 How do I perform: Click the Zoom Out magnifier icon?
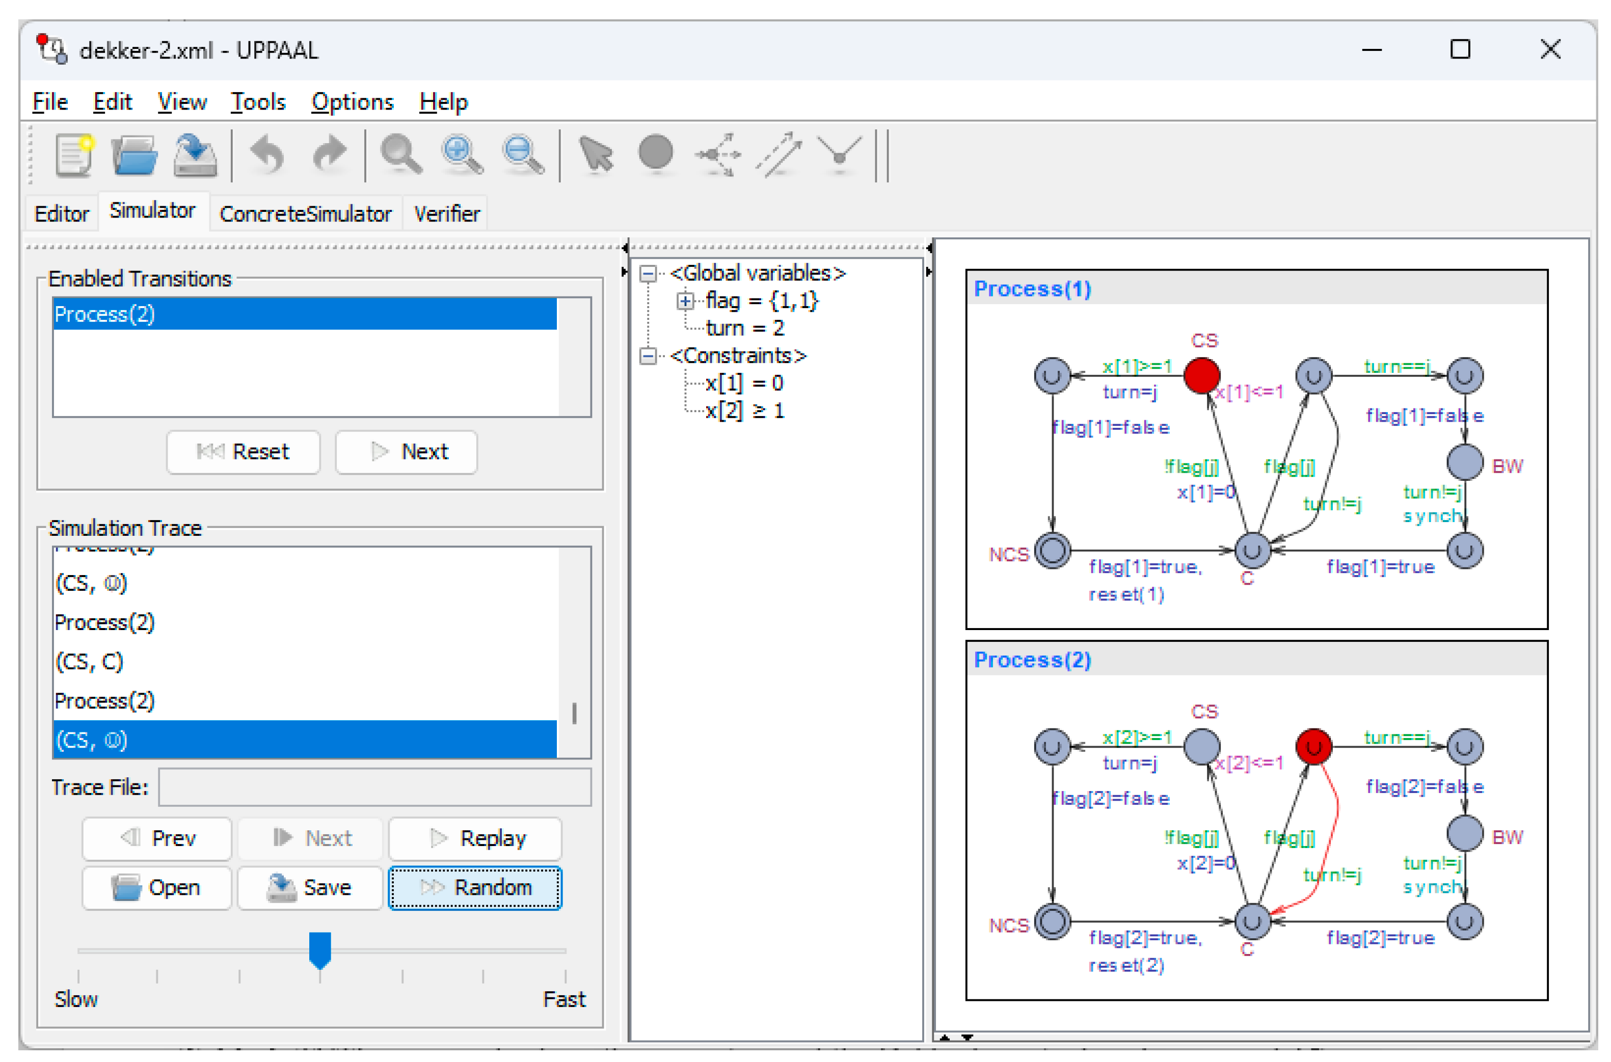tap(522, 155)
